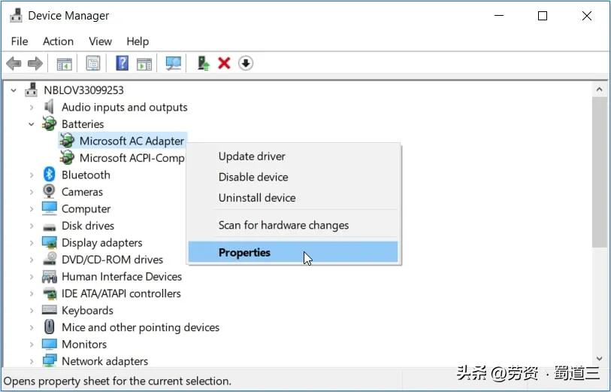
Task: Click the Device Manager title bar icon
Action: [x=16, y=16]
